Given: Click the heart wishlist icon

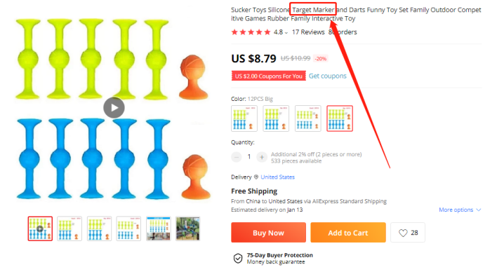Looking at the screenshot, I should coord(403,233).
